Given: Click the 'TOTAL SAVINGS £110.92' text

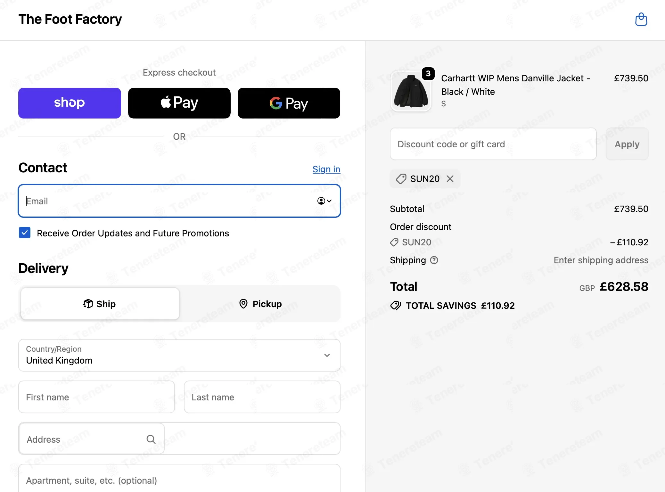Looking at the screenshot, I should (460, 306).
